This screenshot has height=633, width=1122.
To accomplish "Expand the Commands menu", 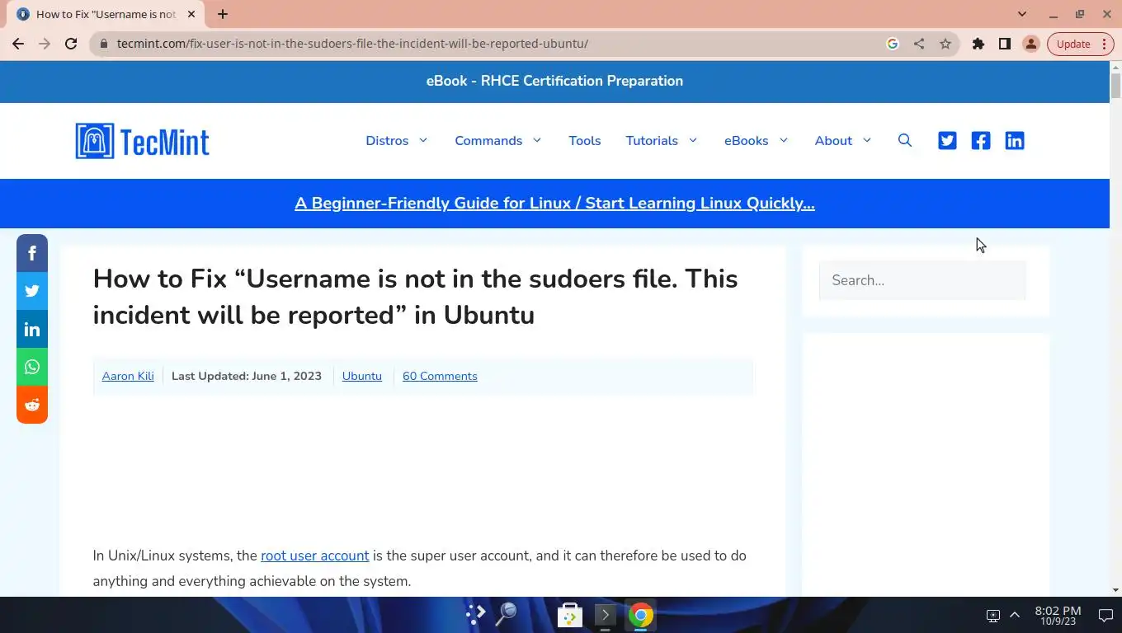I will click(498, 141).
